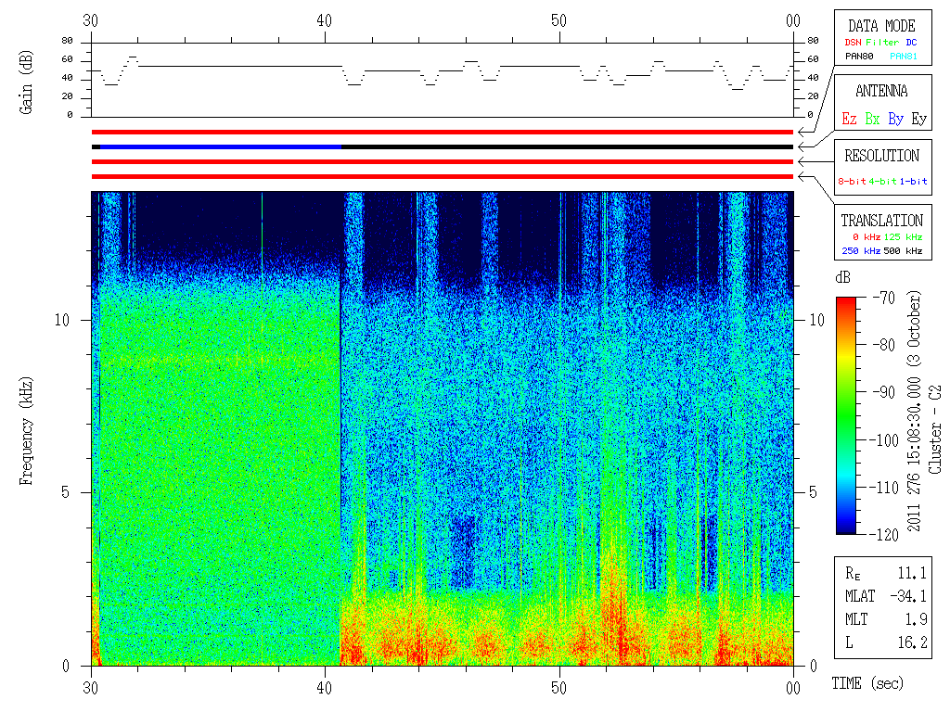Click the dB unit label above color scale

tap(842, 277)
